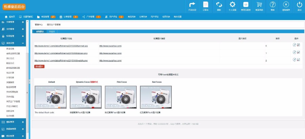
Task: Open the home item in navigation bar
Action: click(x=9, y=17)
